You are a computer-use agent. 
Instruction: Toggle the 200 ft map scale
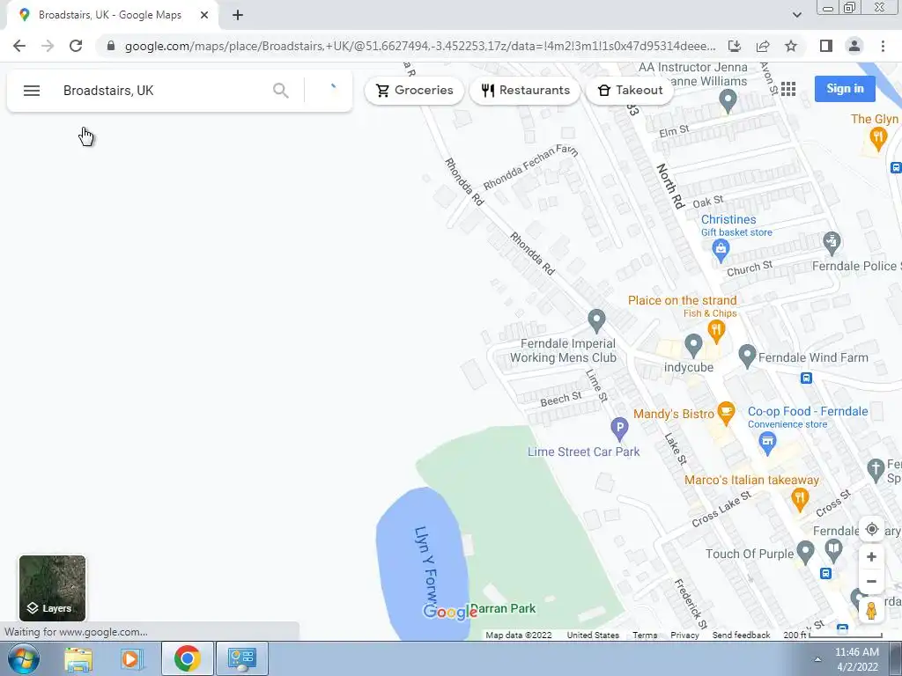click(x=832, y=635)
